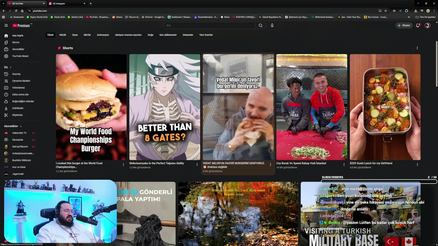Click the browser home button

coord(22,11)
